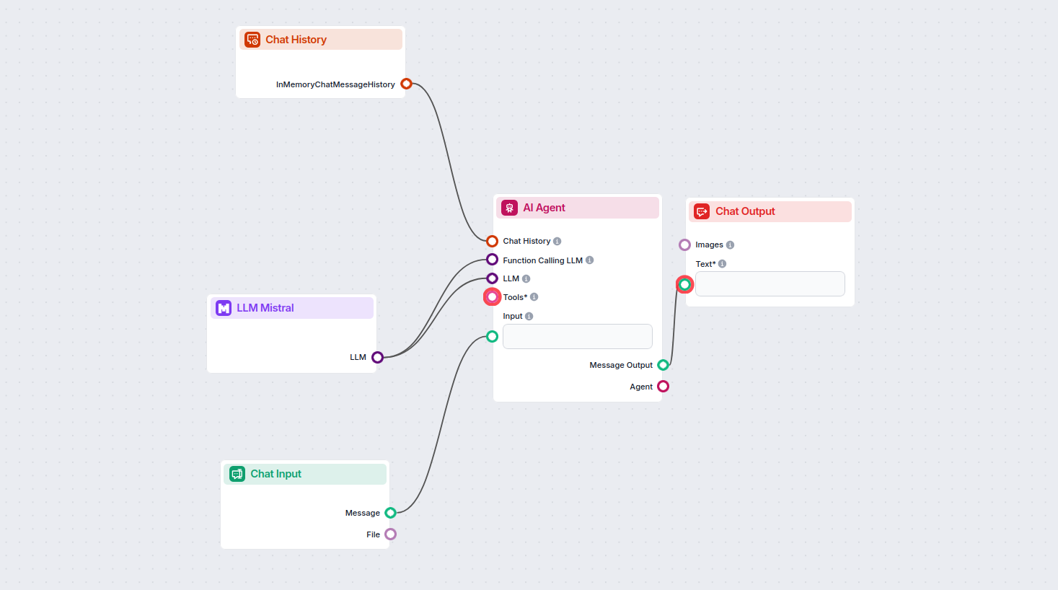This screenshot has height=590, width=1058.
Task: Select the AI Agent title header
Action: click(577, 208)
